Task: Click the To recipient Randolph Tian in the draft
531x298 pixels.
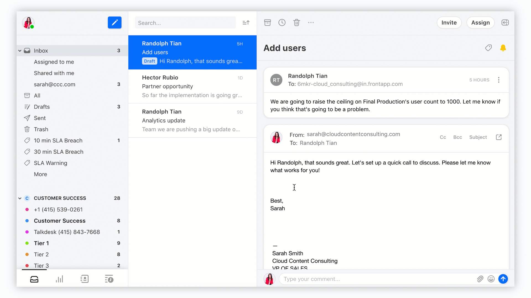Action: [318, 143]
